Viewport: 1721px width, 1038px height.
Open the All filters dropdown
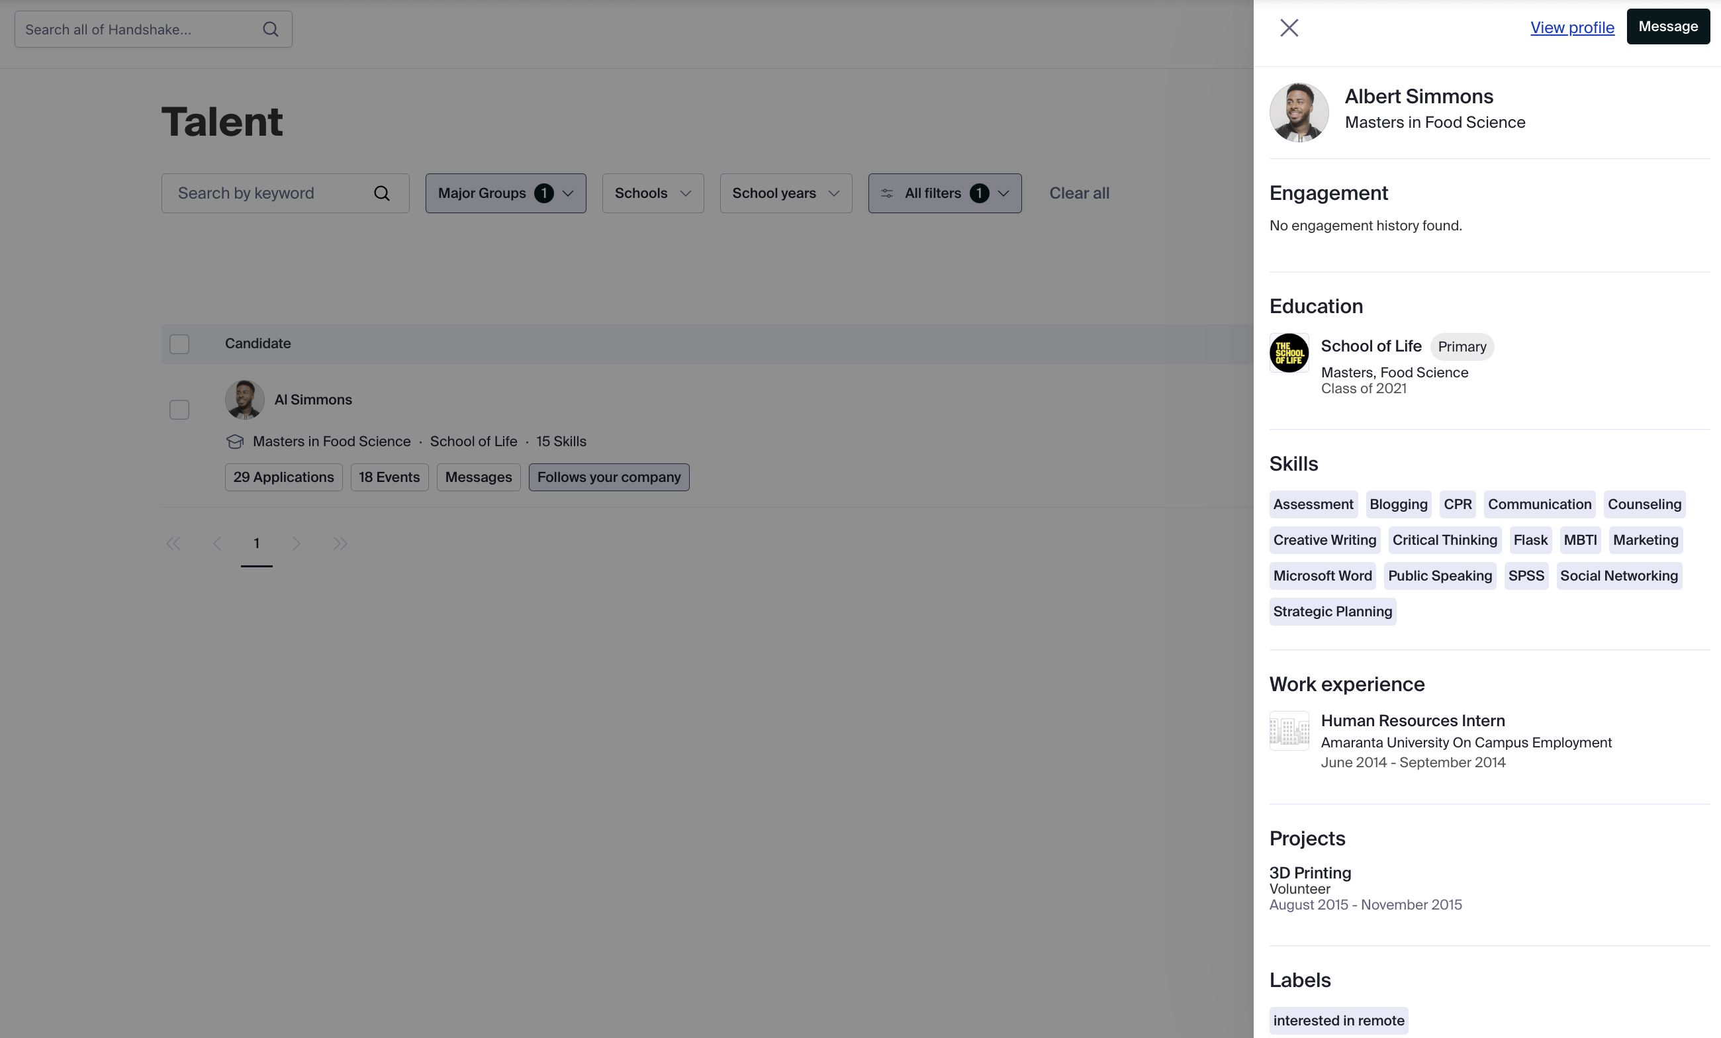click(945, 193)
